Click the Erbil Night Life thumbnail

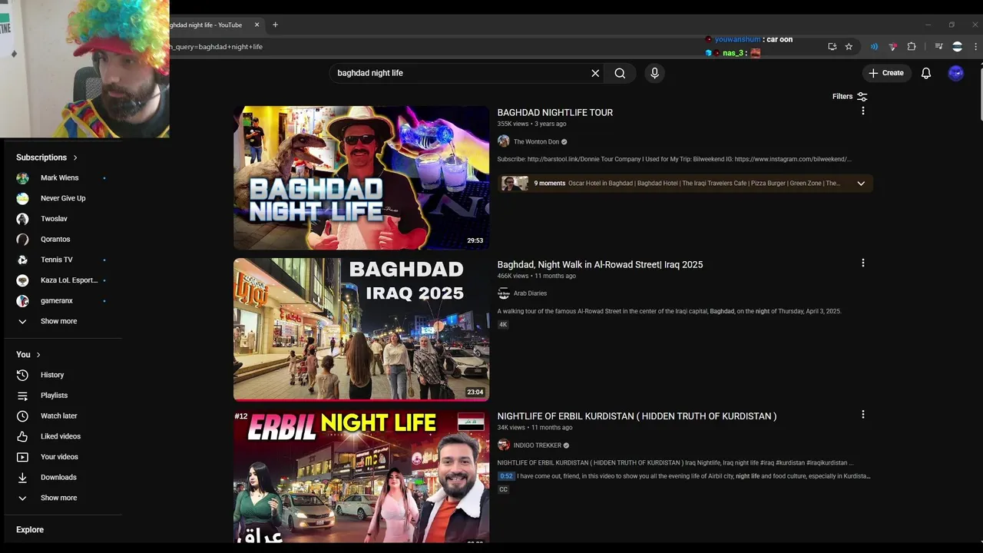(x=361, y=476)
